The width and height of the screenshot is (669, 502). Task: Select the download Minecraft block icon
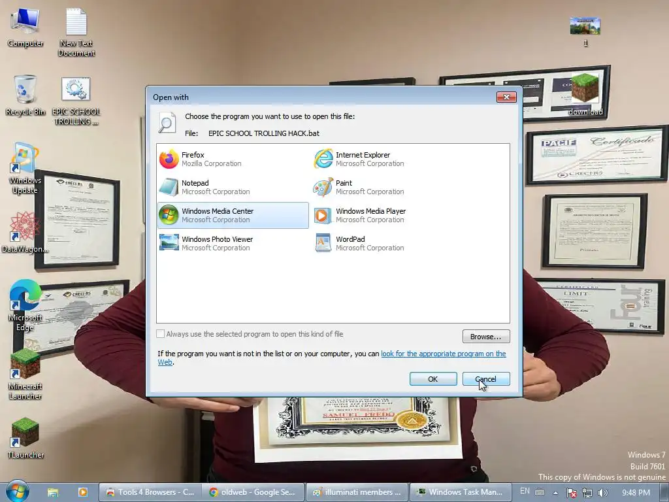pos(585,94)
